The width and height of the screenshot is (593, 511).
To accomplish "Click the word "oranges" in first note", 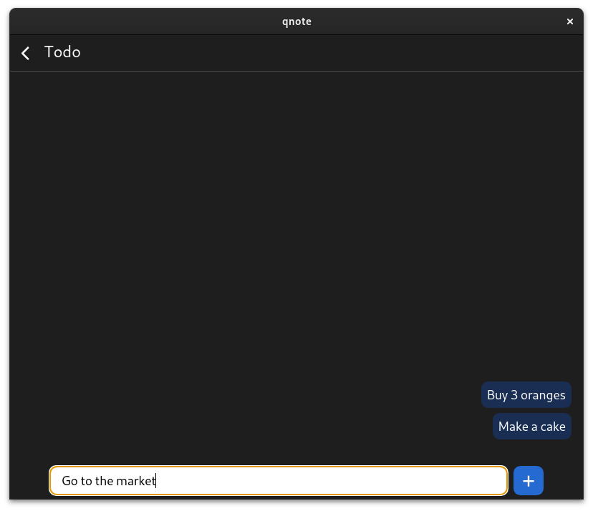I will click(x=543, y=396).
